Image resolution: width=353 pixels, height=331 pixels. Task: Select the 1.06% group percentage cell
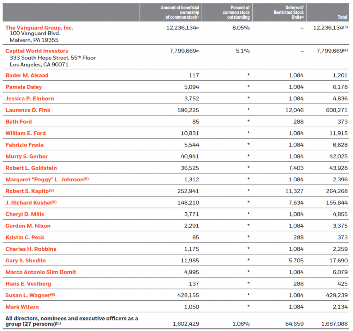[241, 324]
